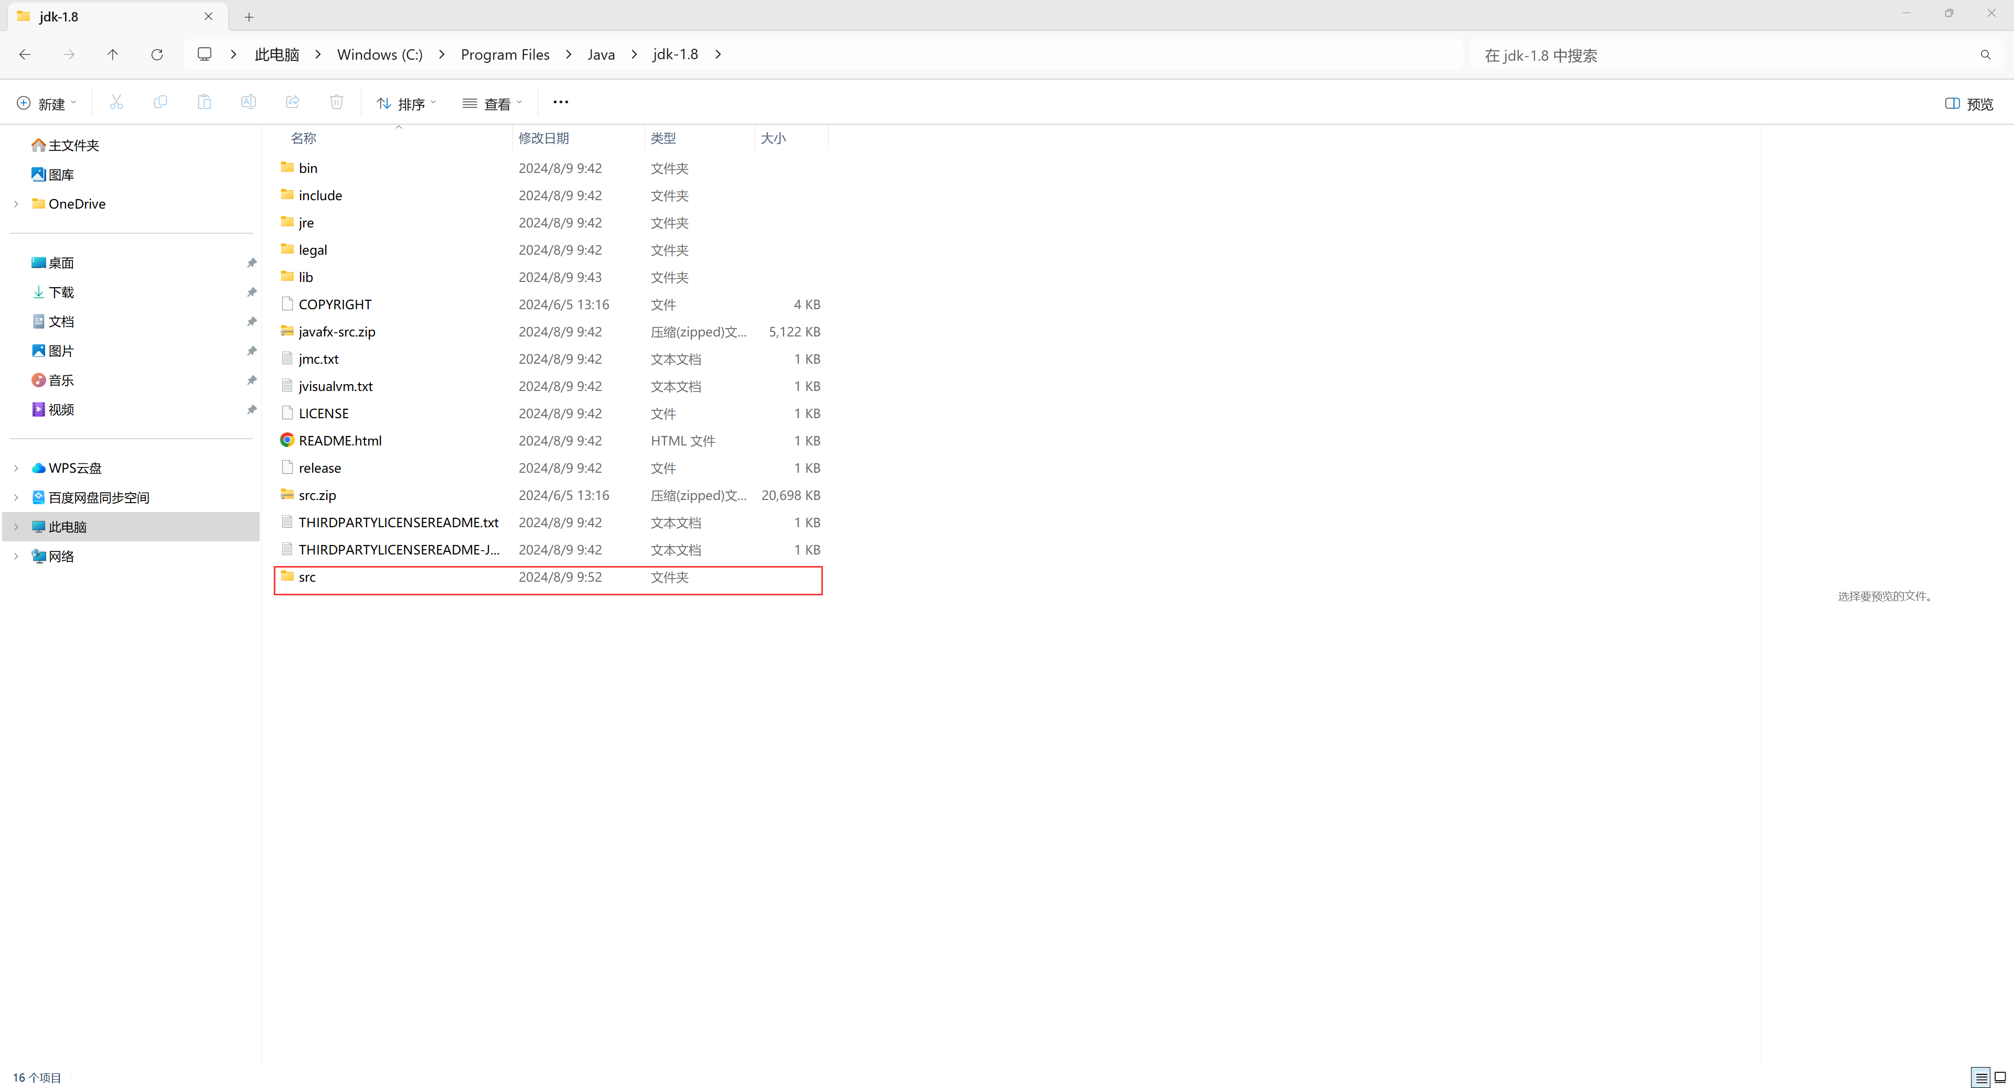This screenshot has height=1088, width=2014.
Task: Click Program Files in the breadcrumb path
Action: point(505,55)
